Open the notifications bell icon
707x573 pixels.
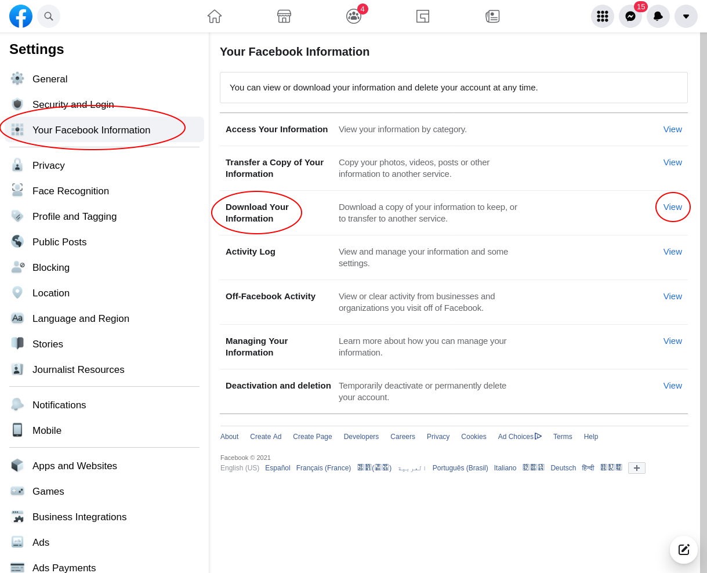click(658, 16)
